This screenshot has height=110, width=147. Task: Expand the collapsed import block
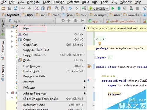(95, 57)
